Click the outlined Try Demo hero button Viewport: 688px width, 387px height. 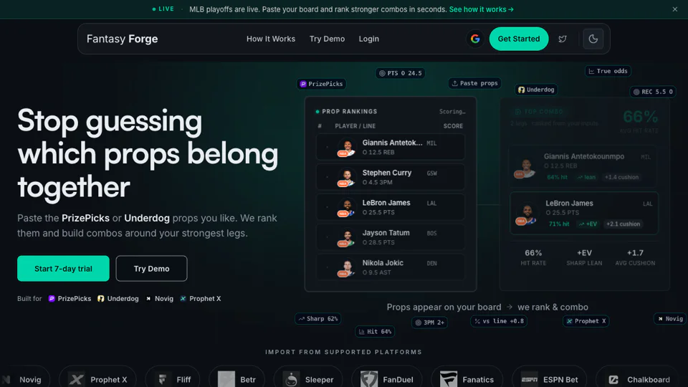[151, 268]
